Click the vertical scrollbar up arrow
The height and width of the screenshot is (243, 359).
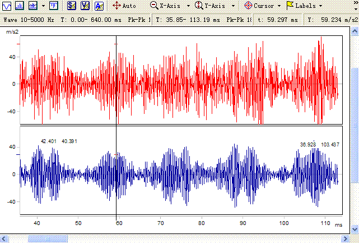pos(355,31)
